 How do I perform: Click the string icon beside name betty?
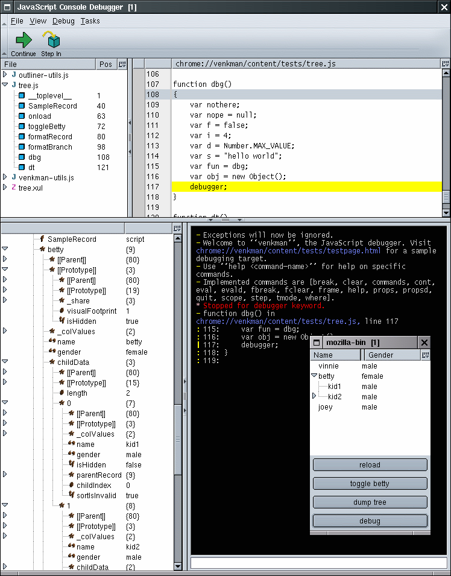(52, 341)
